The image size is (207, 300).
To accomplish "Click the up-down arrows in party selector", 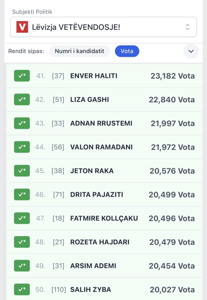I will click(188, 27).
